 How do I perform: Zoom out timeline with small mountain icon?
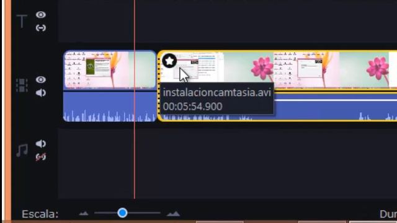tap(84, 214)
